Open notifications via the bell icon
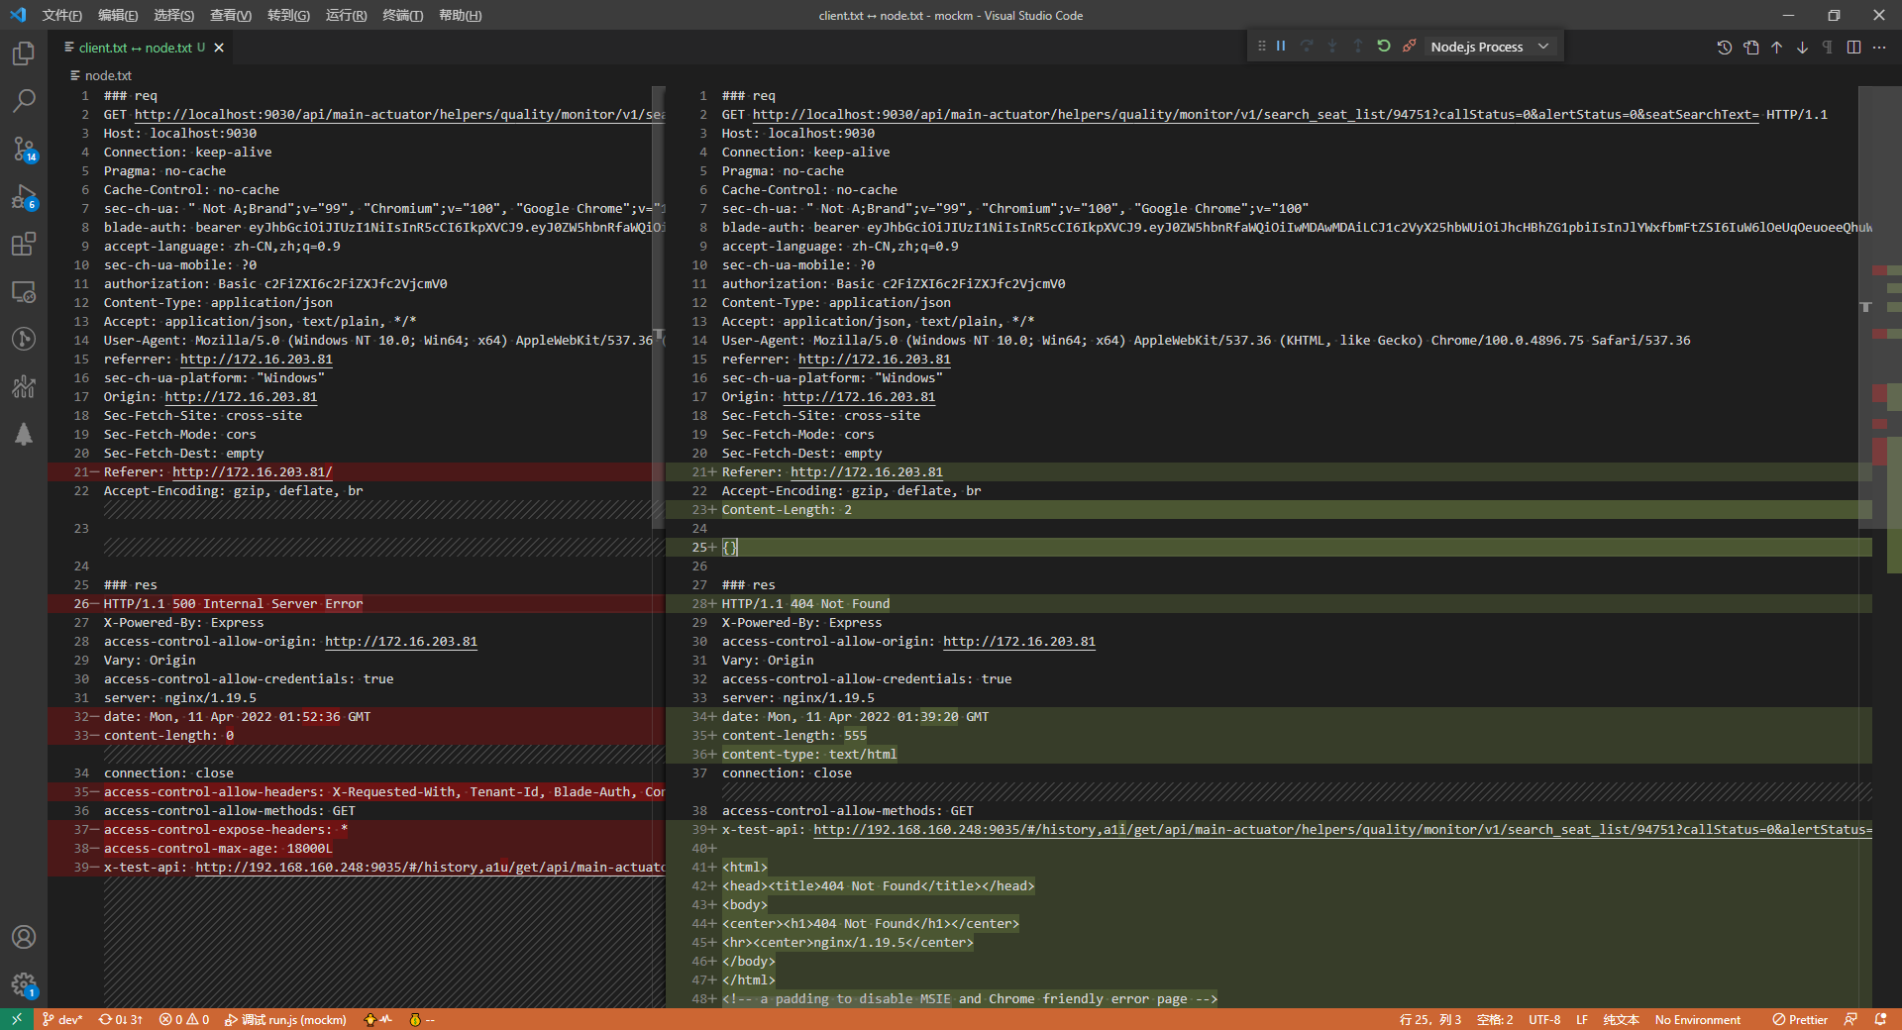Screen dimensions: 1902x1030 tap(1880, 1019)
